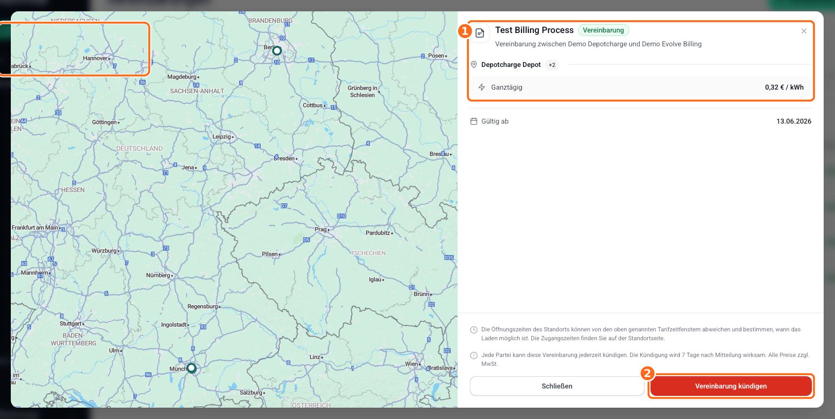835x419 pixels.
Task: Select the depot marker at Berlin on the map
Action: [x=277, y=51]
